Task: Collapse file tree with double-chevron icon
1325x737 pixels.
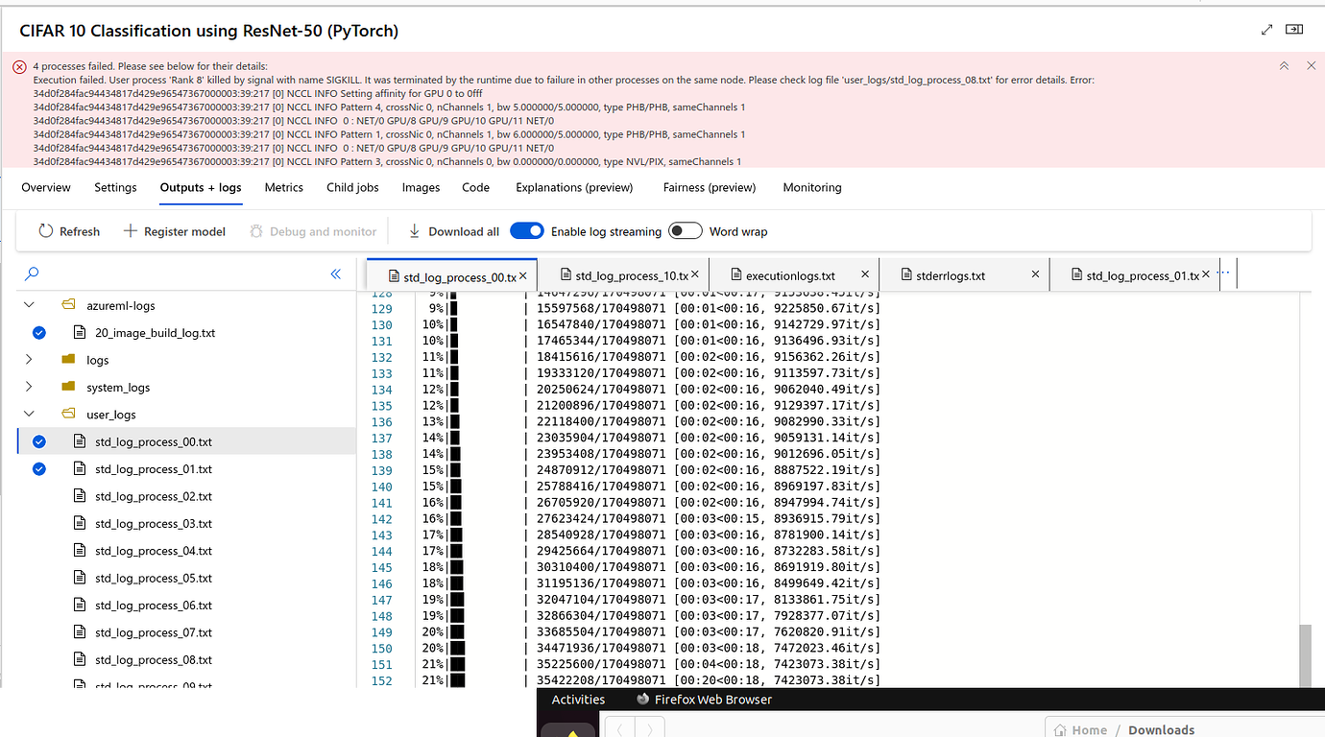Action: [336, 274]
